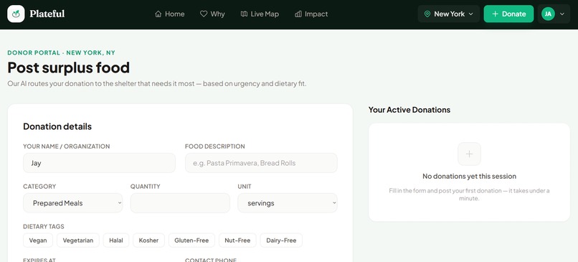
Task: Click the map icon beside Live Map
Action: 244,14
